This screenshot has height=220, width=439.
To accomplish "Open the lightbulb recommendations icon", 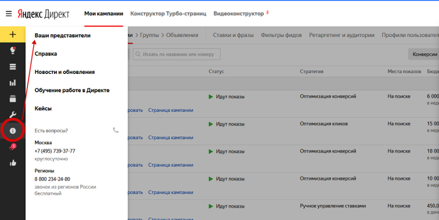I will pyautogui.click(x=12, y=50).
